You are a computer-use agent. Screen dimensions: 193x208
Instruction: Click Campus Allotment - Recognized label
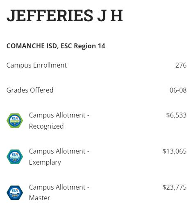pos(59,121)
